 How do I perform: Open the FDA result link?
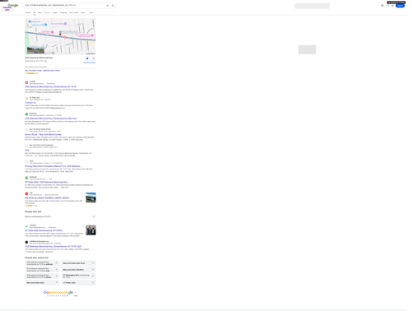27,151
